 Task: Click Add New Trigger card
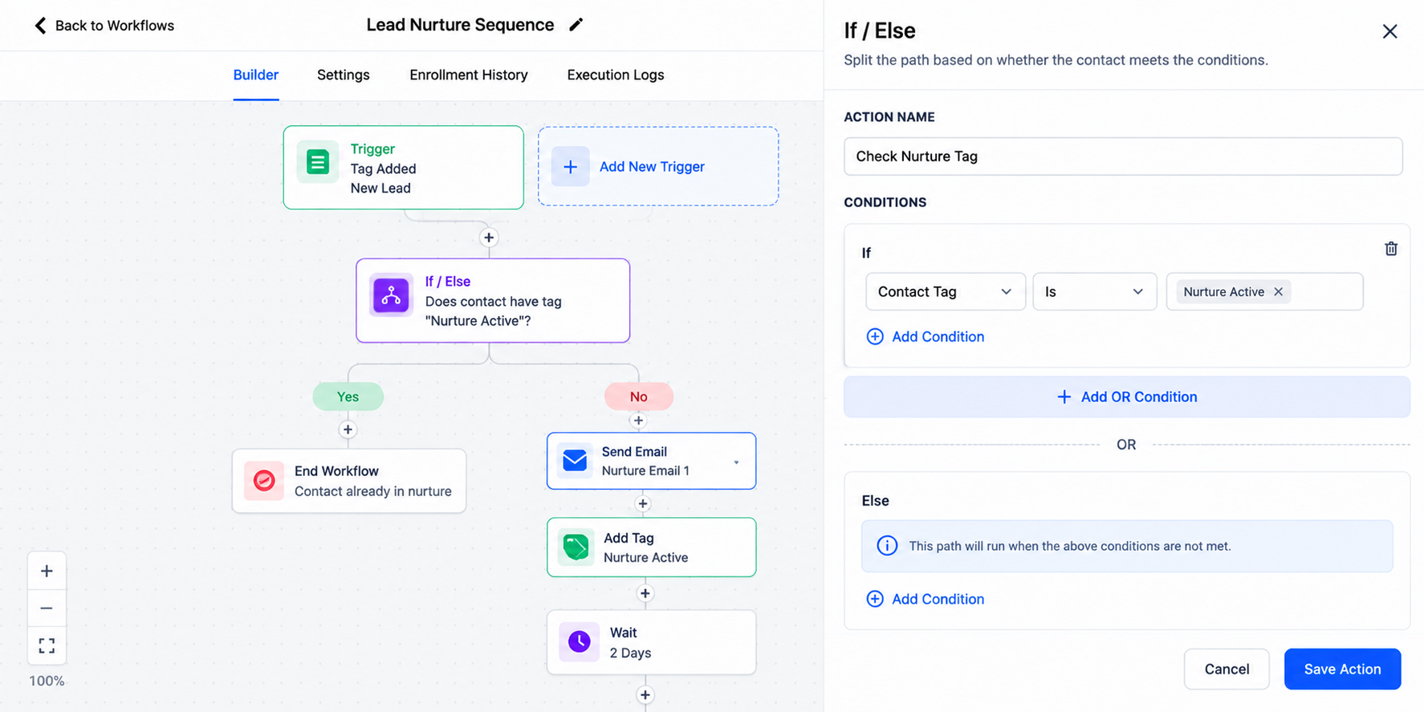pyautogui.click(x=658, y=166)
